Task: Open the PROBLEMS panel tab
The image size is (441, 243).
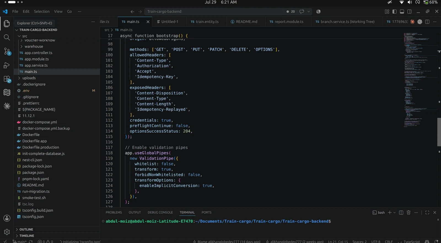Action: point(114,212)
